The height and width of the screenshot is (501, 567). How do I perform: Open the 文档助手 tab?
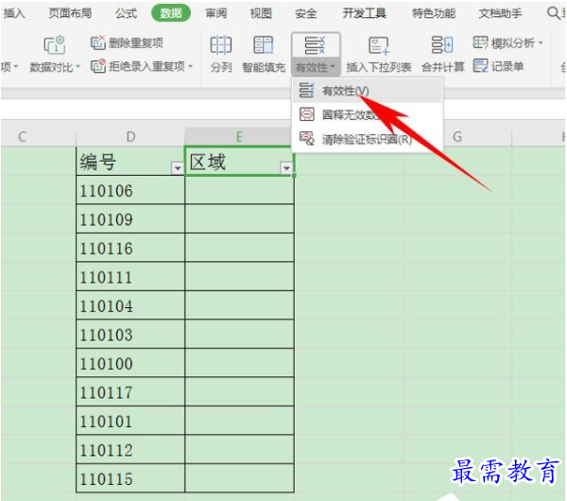(x=500, y=13)
